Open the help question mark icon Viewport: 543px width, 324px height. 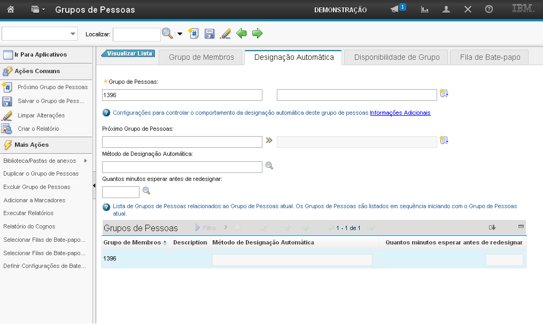click(488, 10)
